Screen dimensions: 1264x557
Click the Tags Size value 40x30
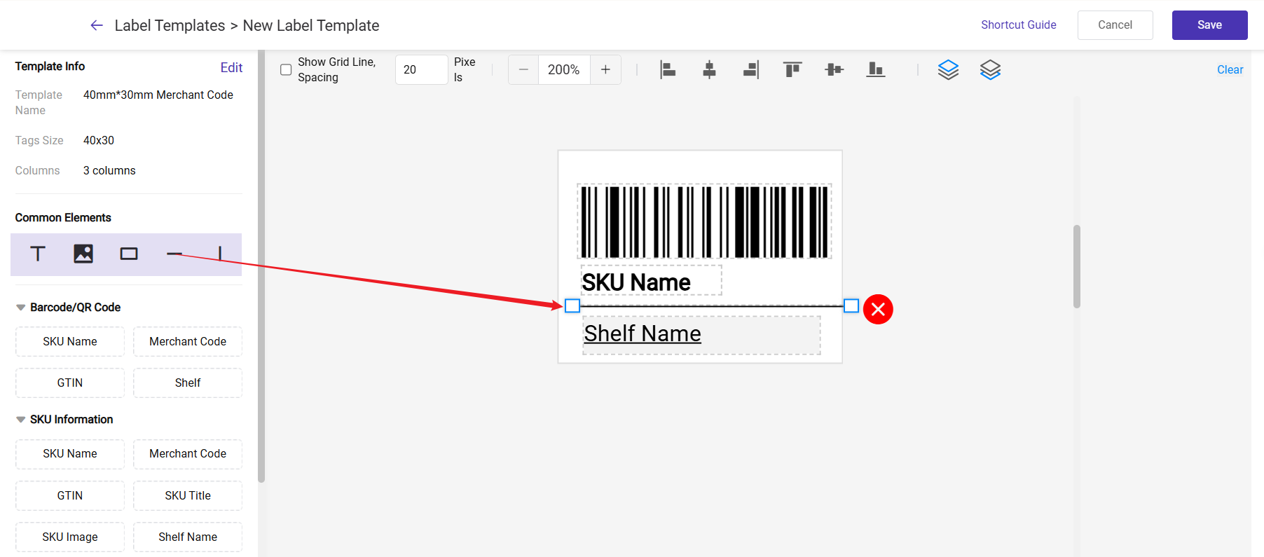[99, 140]
